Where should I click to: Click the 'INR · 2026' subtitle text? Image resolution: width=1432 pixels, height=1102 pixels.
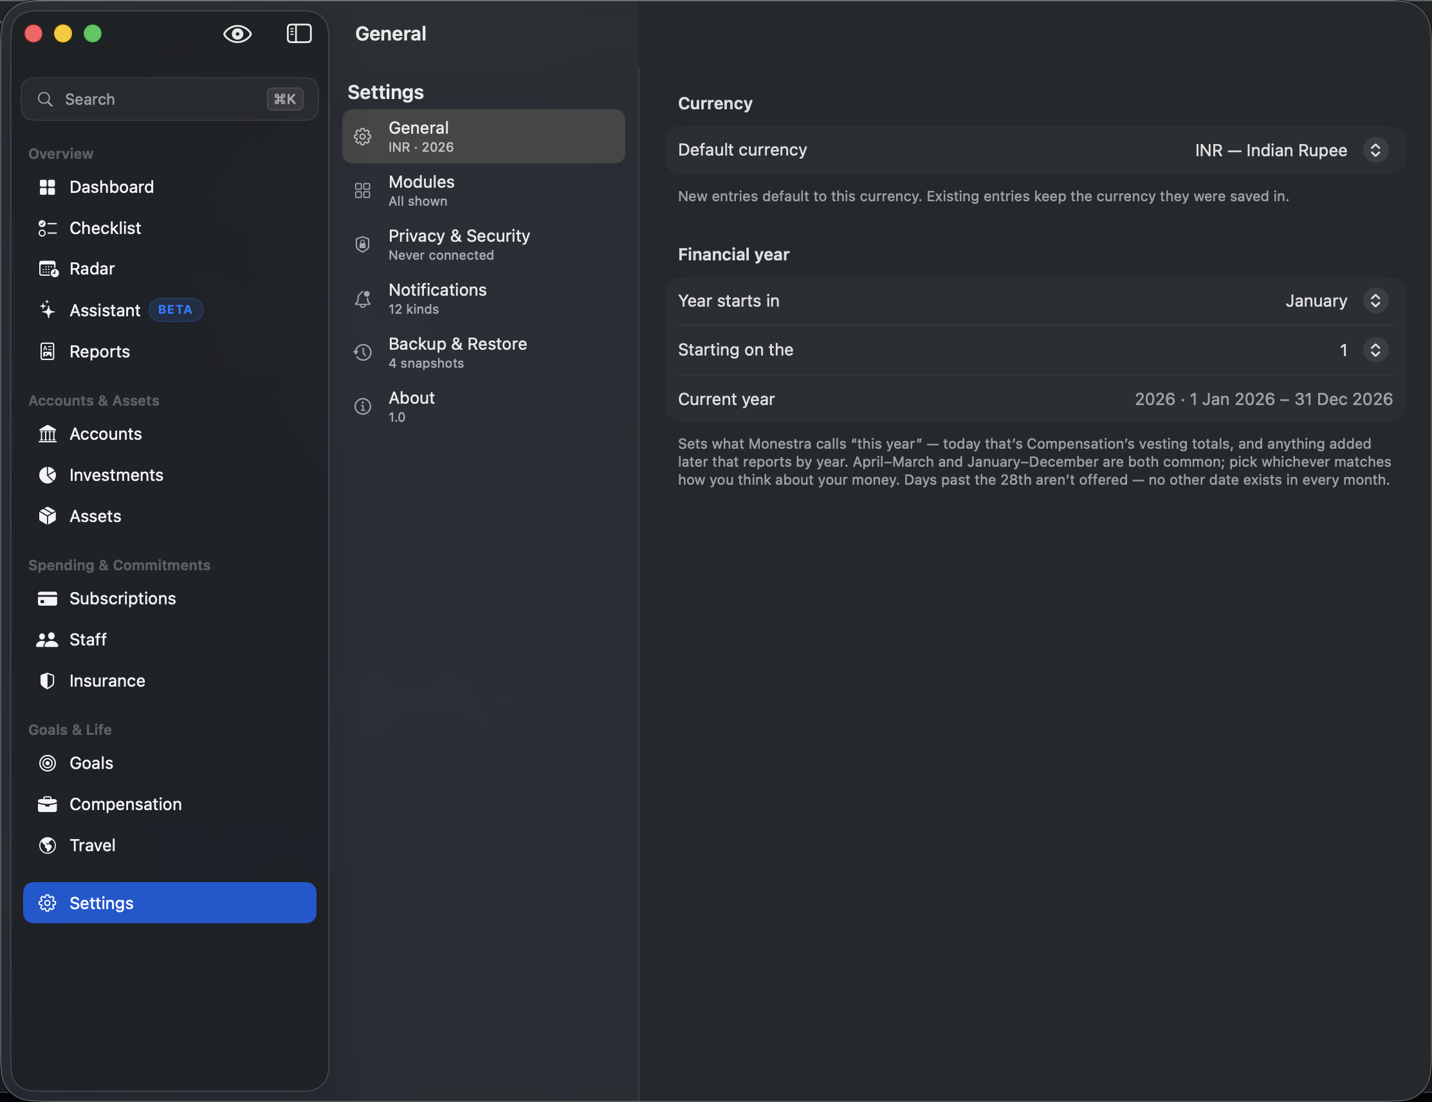[421, 147]
